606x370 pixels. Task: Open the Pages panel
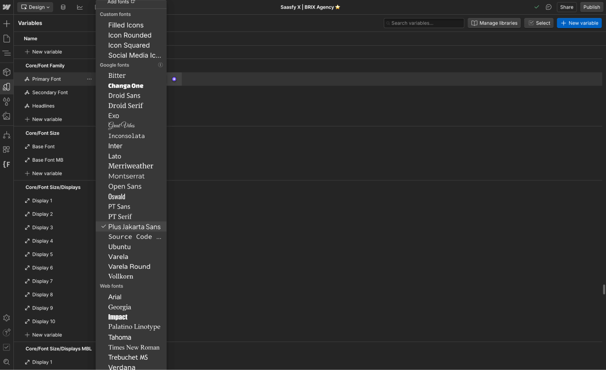[x=6, y=38]
